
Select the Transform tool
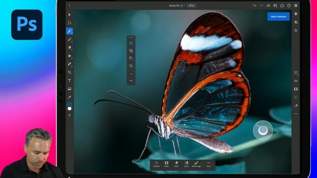(x=69, y=23)
